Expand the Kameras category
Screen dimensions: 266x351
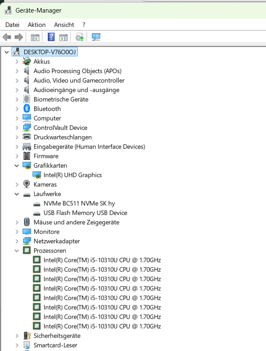[x=17, y=185]
